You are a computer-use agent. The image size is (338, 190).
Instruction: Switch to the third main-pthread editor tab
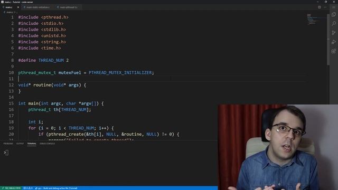point(68,7)
